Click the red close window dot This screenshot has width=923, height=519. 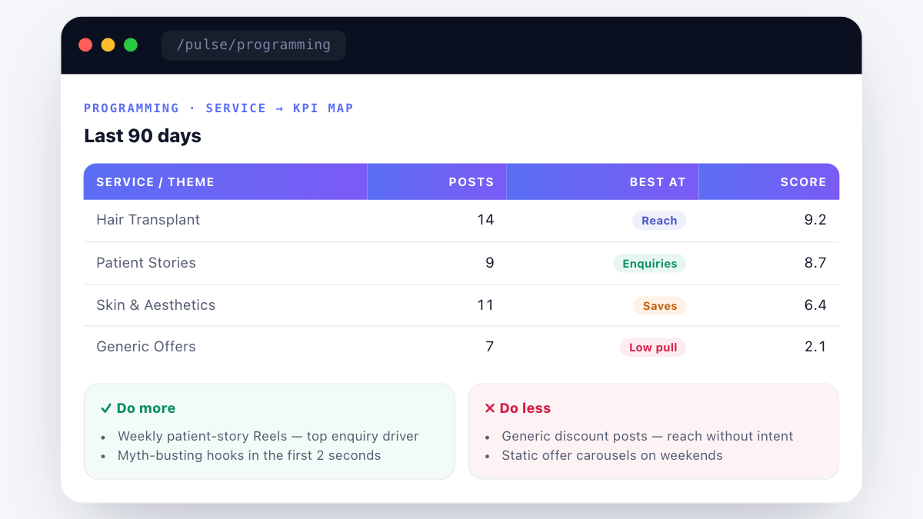(85, 45)
